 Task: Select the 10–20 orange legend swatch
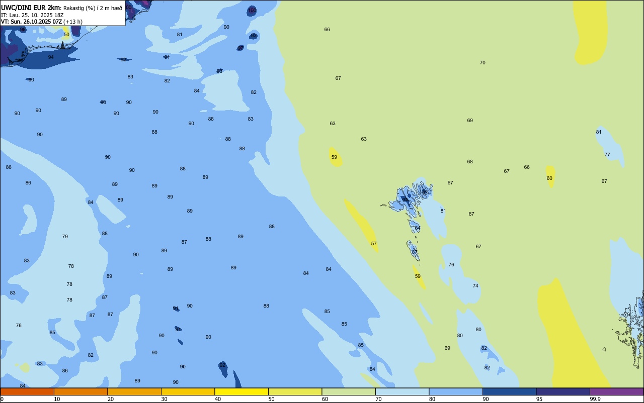80,391
